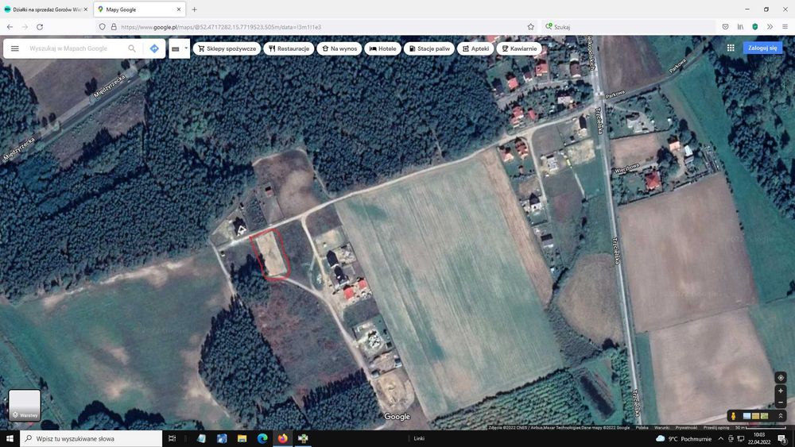This screenshot has width=795, height=447.
Task: Select the Restauracje category chip
Action: tap(289, 48)
